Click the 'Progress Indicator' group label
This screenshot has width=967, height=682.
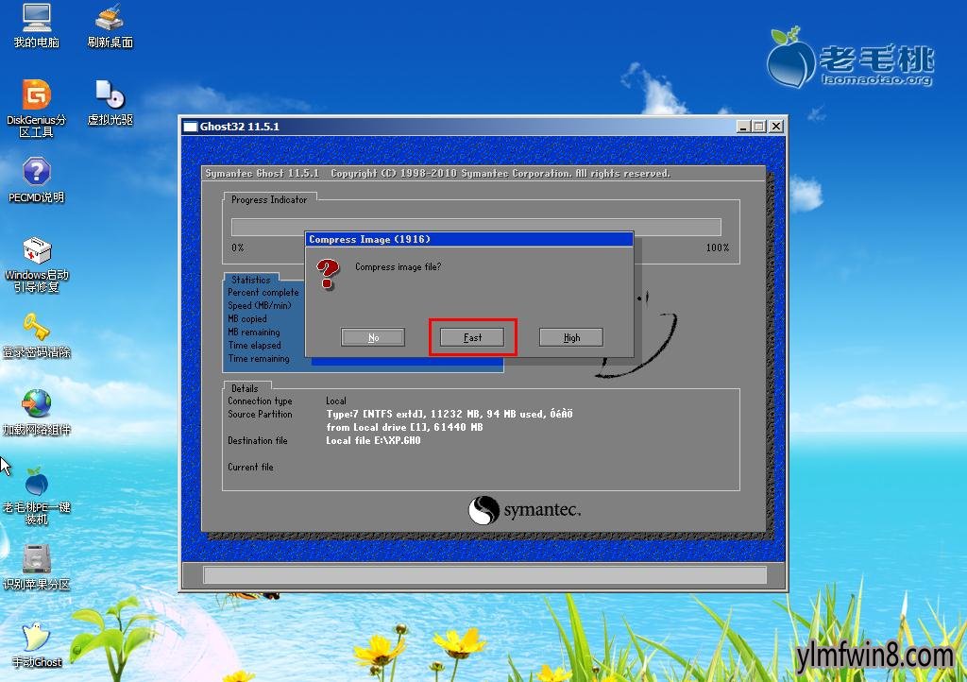click(269, 199)
